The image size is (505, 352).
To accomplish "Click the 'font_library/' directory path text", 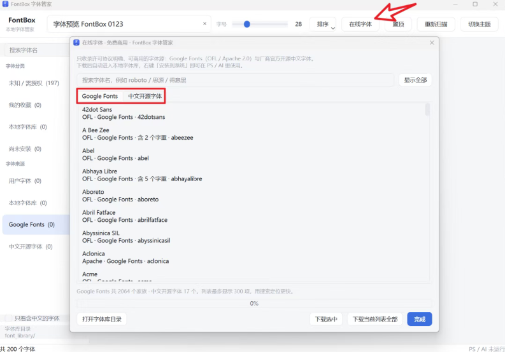I will click(20, 335).
